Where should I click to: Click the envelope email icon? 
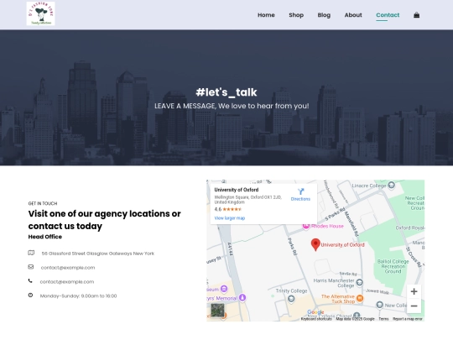click(x=31, y=267)
